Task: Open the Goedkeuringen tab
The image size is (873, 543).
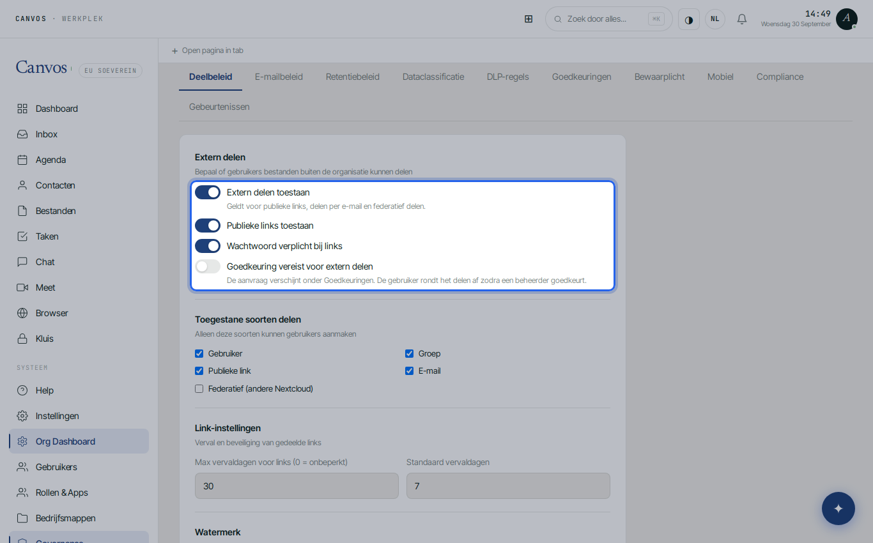Action: pos(582,77)
